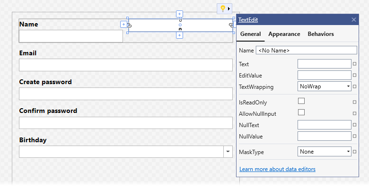The width and height of the screenshot is (369, 189).
Task: Switch to the Appearance tab
Action: coord(284,34)
